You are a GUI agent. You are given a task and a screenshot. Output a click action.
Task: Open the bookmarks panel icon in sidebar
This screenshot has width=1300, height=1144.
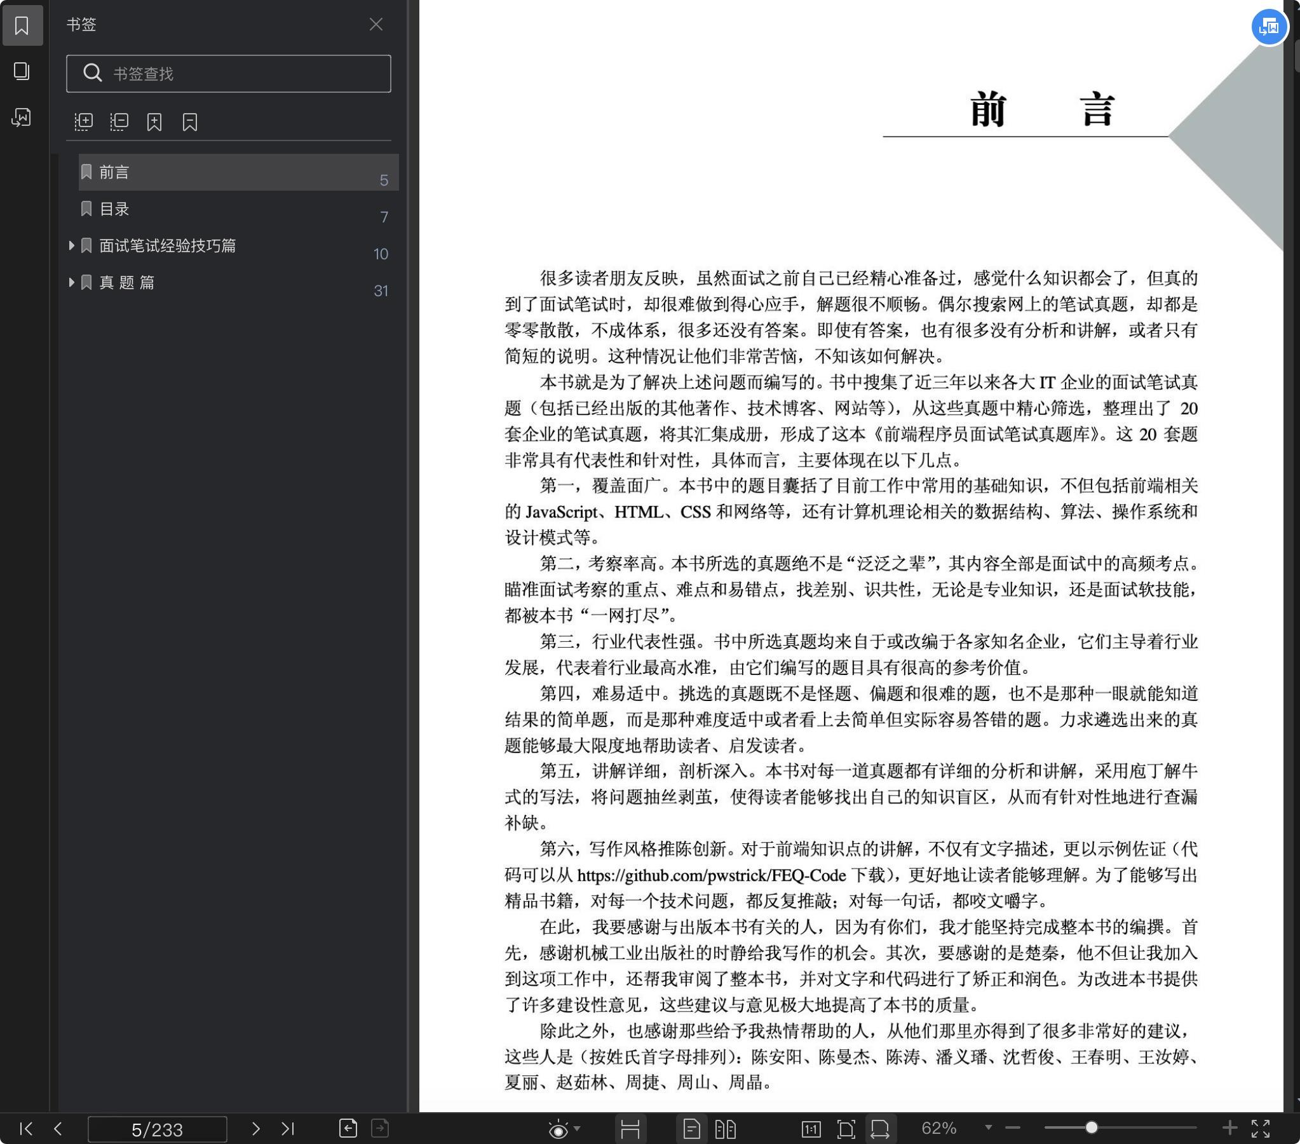point(22,25)
